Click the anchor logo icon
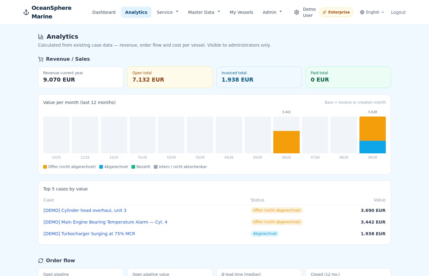 tap(26, 12)
